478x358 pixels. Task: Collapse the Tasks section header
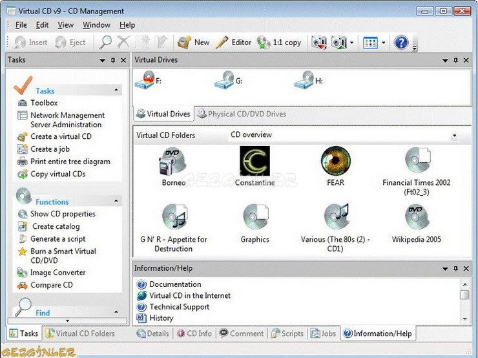click(116, 90)
